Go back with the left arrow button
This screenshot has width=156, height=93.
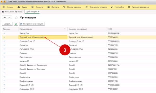tap(5, 18)
